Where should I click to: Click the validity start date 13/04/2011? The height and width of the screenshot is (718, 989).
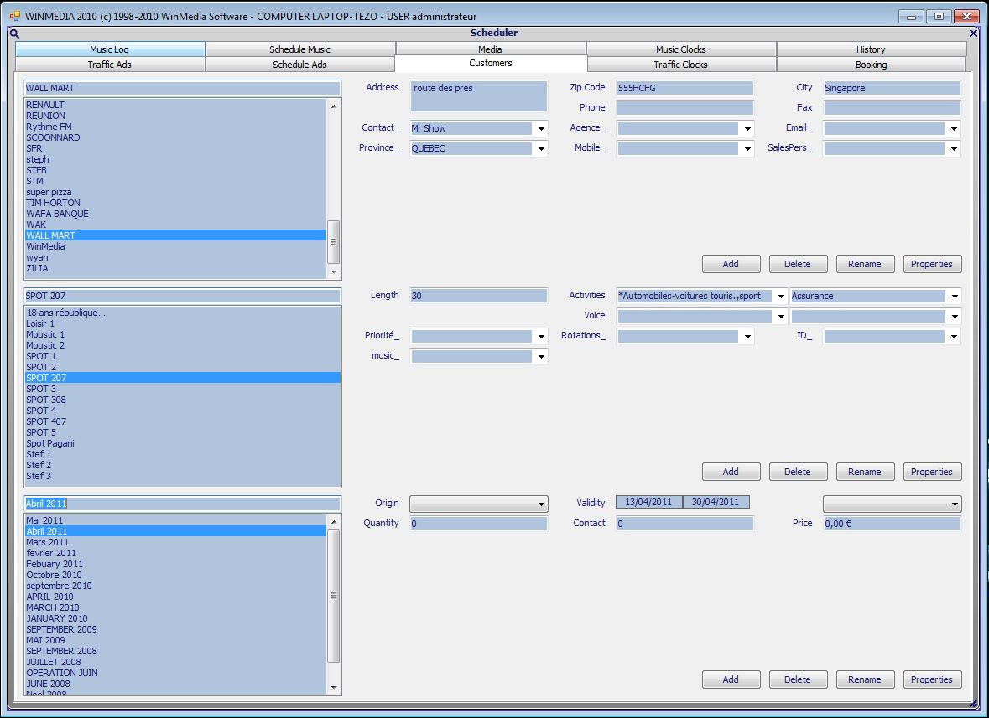point(648,503)
